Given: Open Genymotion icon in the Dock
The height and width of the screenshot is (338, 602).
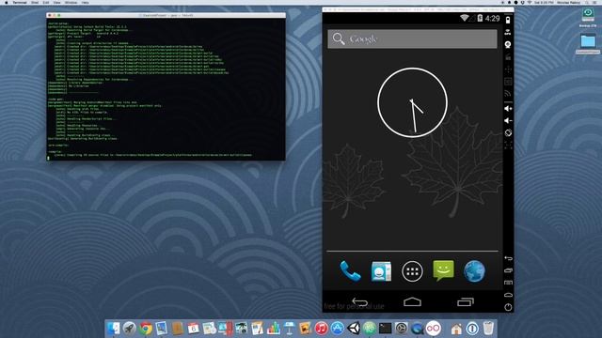Looking at the screenshot, I should click(x=433, y=329).
